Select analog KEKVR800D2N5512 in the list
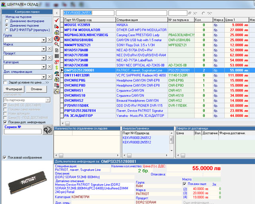 click(137, 142)
